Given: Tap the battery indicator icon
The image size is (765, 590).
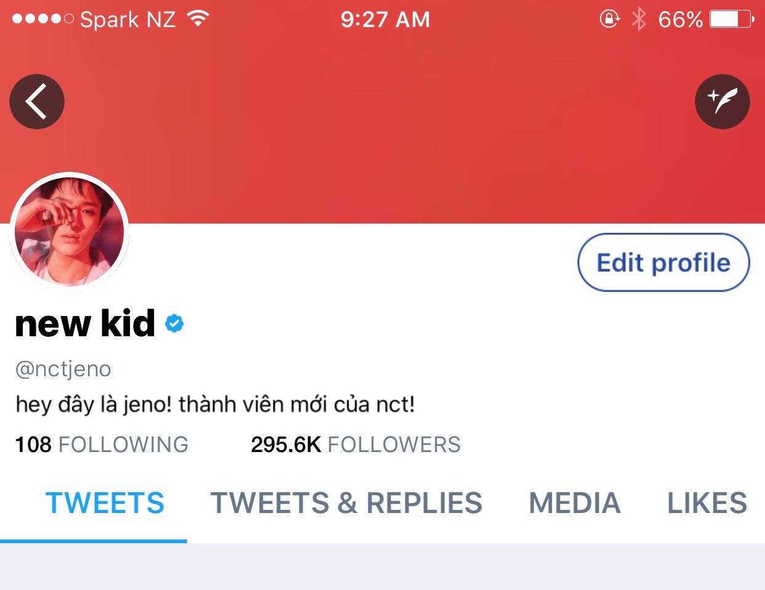Looking at the screenshot, I should [x=732, y=19].
